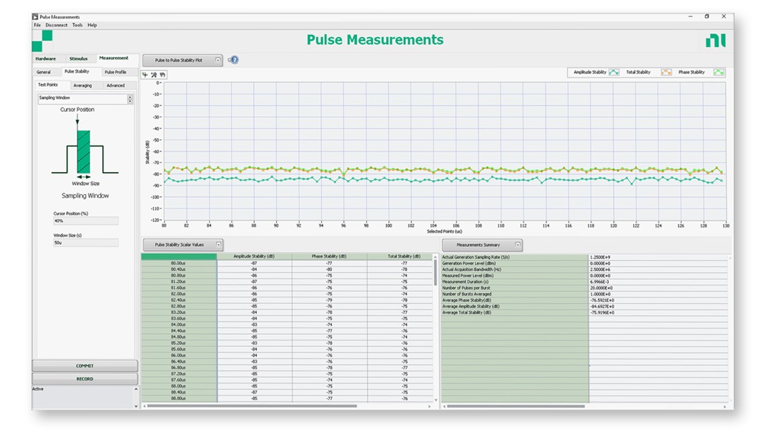This screenshot has height=431, width=766.
Task: Click Average Phase Stability(dB) row
Action: (x=515, y=301)
